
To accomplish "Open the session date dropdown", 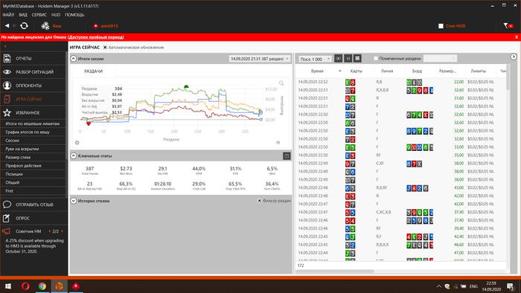I will coord(260,59).
